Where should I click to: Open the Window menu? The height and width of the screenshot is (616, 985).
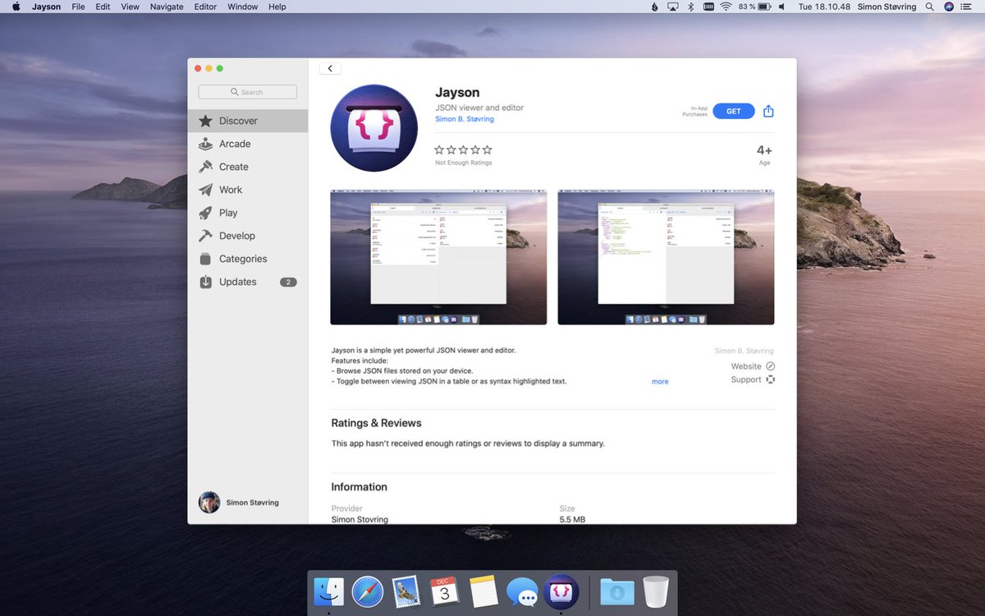(x=242, y=7)
